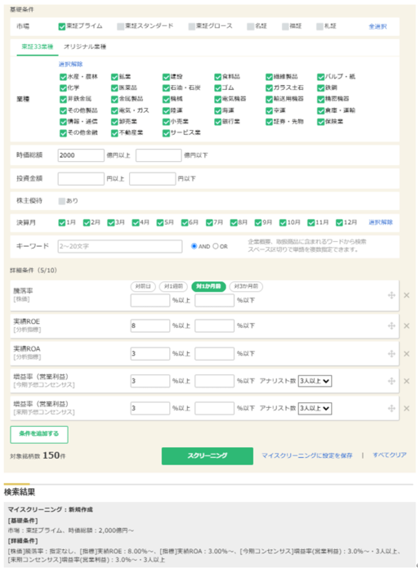Click drag handle icon on 騰落率 row
The height and width of the screenshot is (569, 418).
coord(392,295)
